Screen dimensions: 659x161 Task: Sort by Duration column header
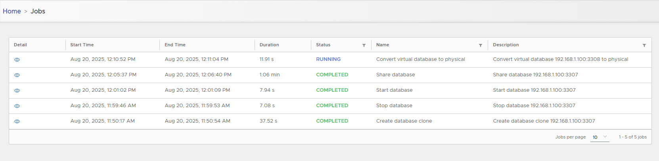pyautogui.click(x=269, y=45)
